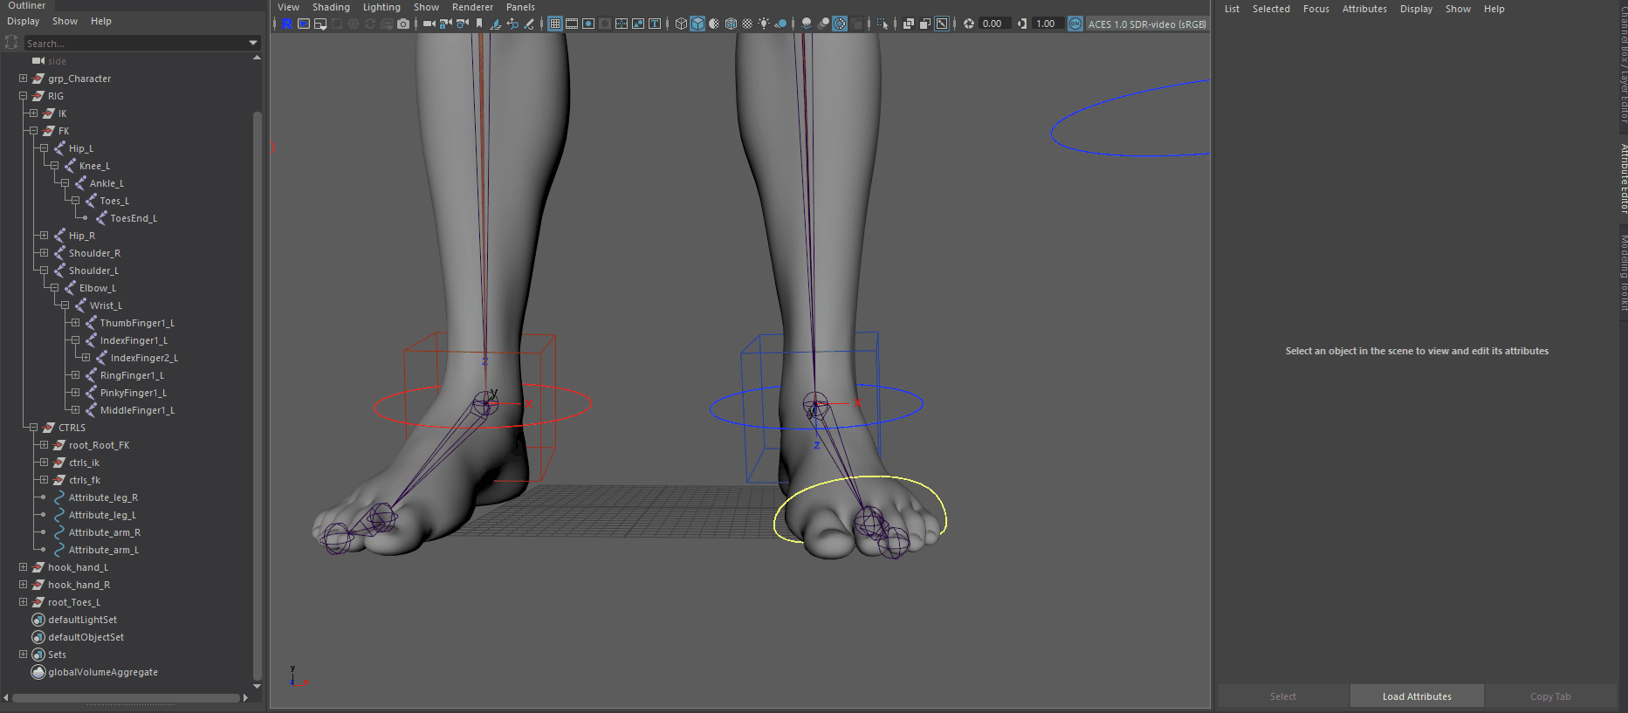
Task: Collapse the Hip_L joint hierarchy
Action: click(x=44, y=148)
